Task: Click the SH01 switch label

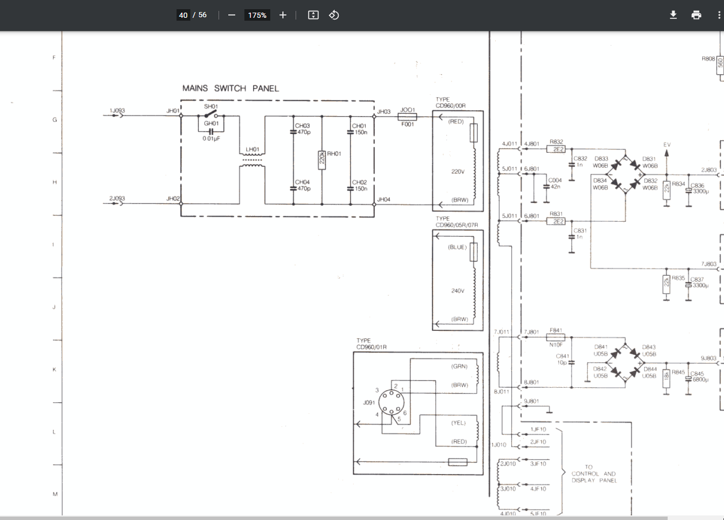Action: pos(211,107)
